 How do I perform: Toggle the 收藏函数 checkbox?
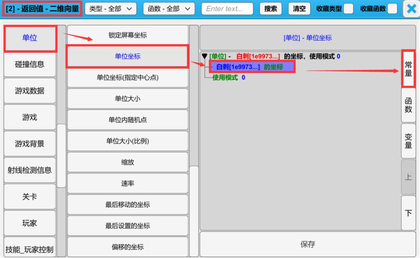pos(392,9)
